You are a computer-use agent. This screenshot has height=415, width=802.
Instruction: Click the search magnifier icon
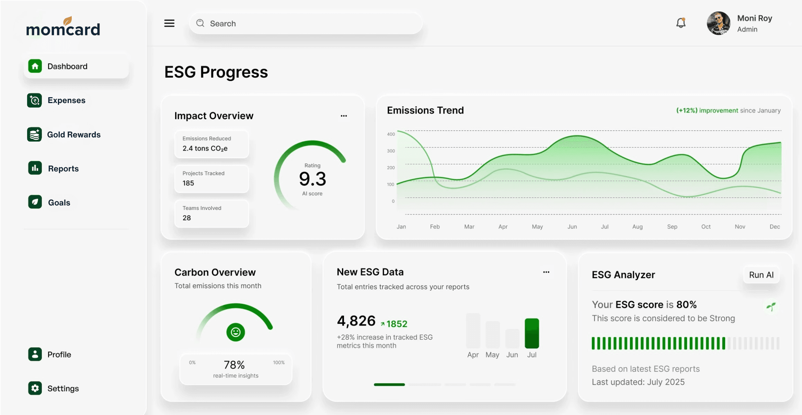[200, 23]
